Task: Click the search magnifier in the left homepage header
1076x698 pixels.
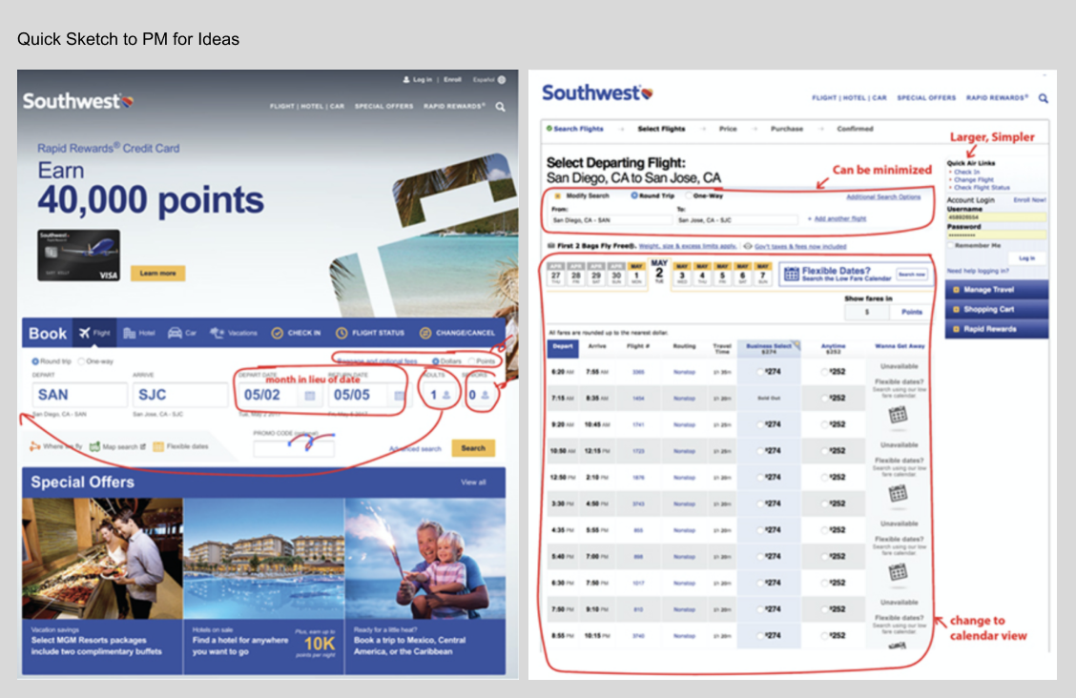Action: pos(500,107)
